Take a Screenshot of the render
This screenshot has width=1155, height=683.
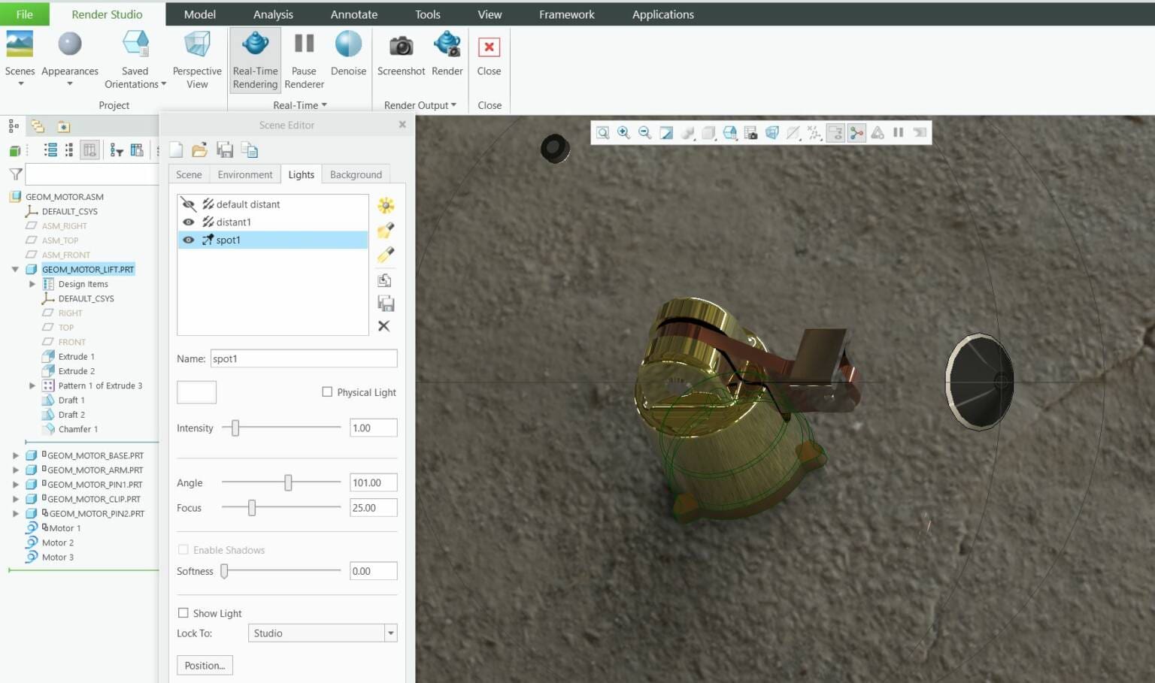click(401, 54)
